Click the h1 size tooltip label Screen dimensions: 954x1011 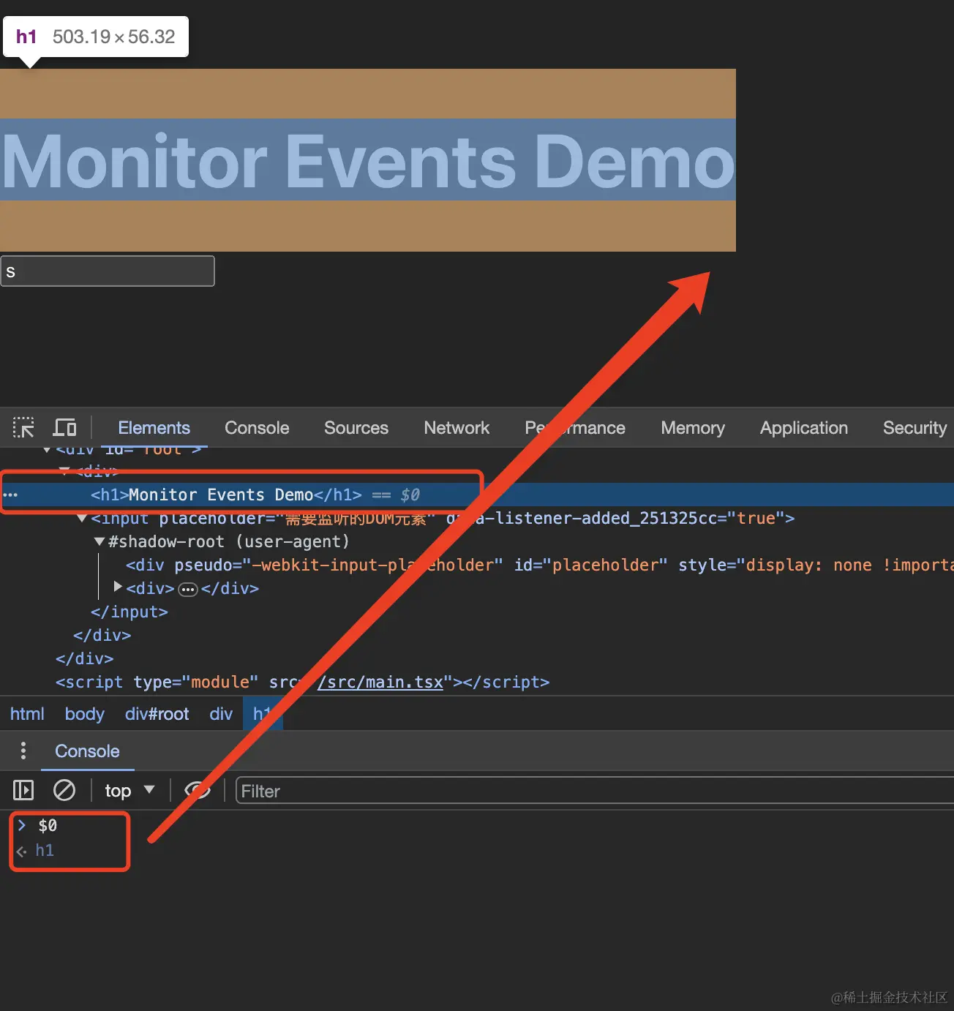pos(96,37)
